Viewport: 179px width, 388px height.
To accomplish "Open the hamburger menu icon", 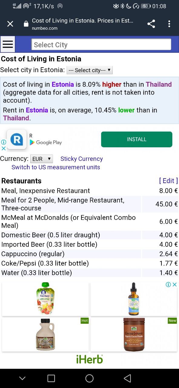I will tap(8, 45).
